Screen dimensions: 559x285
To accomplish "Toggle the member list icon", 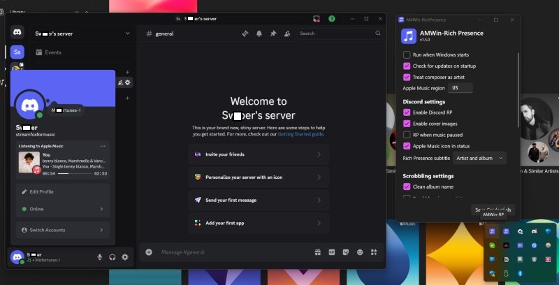I will (287, 34).
